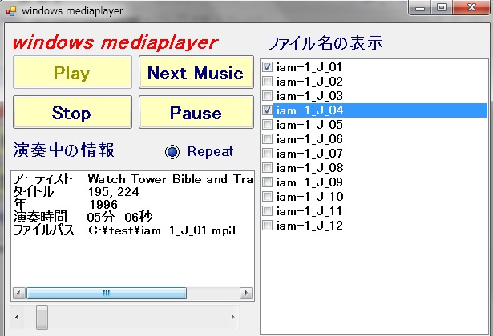Click the Play button
493x336 pixels.
72,73
